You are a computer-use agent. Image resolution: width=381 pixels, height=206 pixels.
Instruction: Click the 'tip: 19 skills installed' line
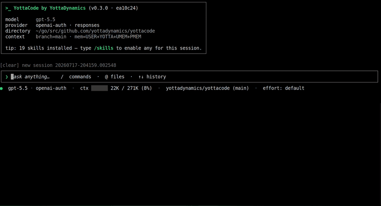point(104,48)
